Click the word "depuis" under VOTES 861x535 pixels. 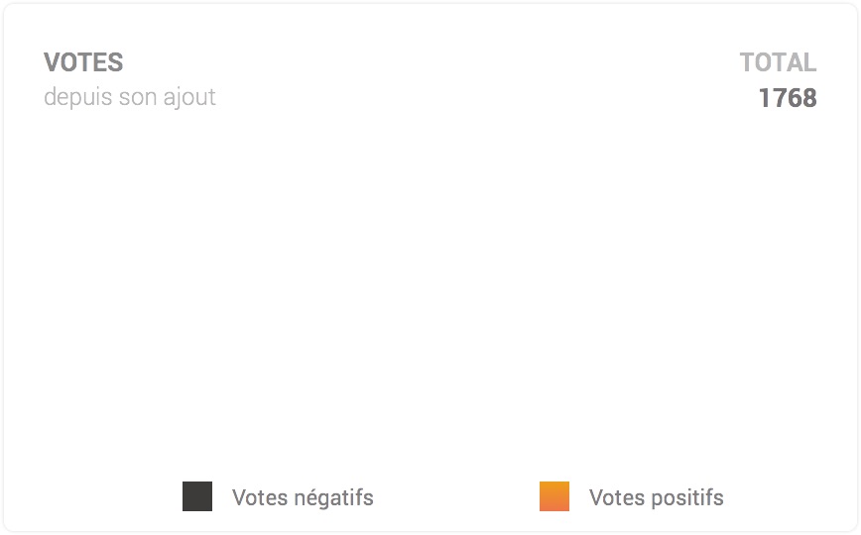(x=78, y=97)
